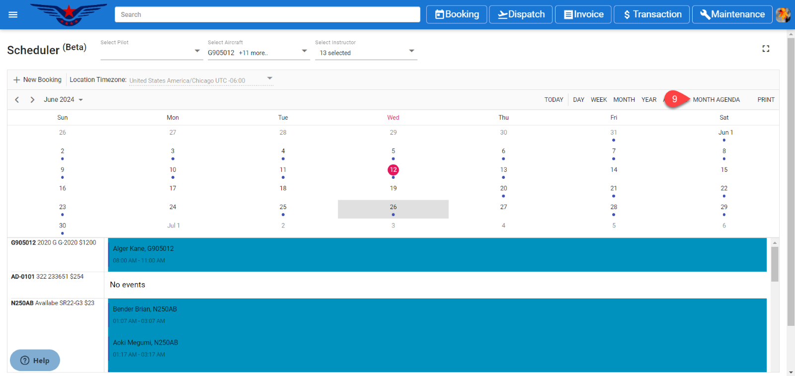Open Help chat widget
Screen dimensions: 795x376
35,360
